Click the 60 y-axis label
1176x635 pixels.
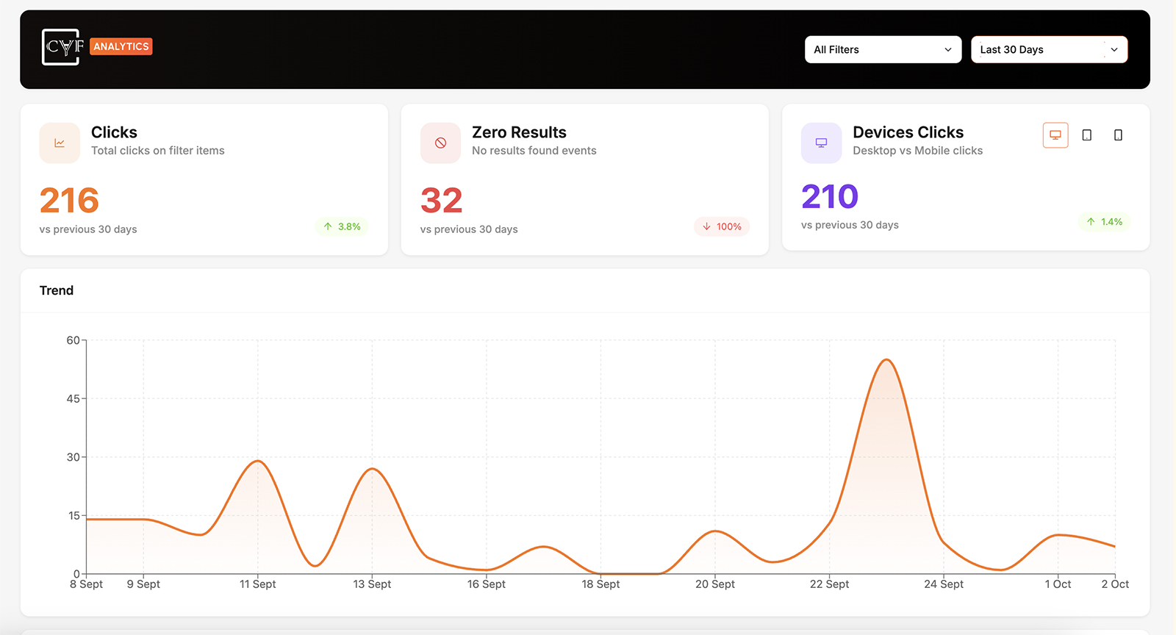click(73, 340)
